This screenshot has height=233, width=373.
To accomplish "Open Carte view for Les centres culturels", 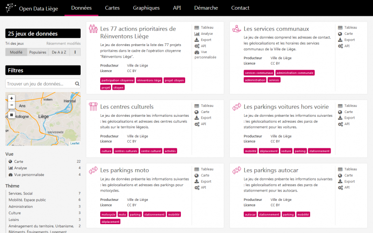I will coord(202,112).
